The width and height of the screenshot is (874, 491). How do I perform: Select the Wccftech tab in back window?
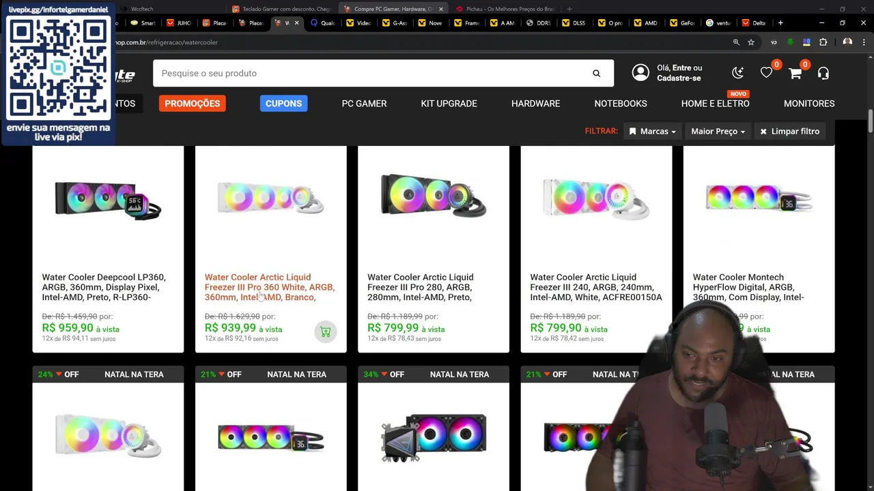coord(142,9)
